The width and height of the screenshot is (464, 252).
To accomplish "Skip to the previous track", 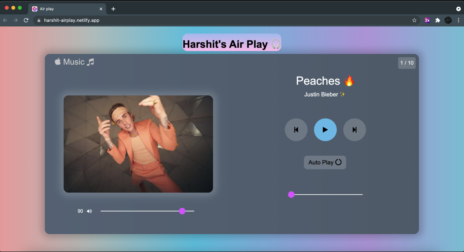I will (296, 130).
